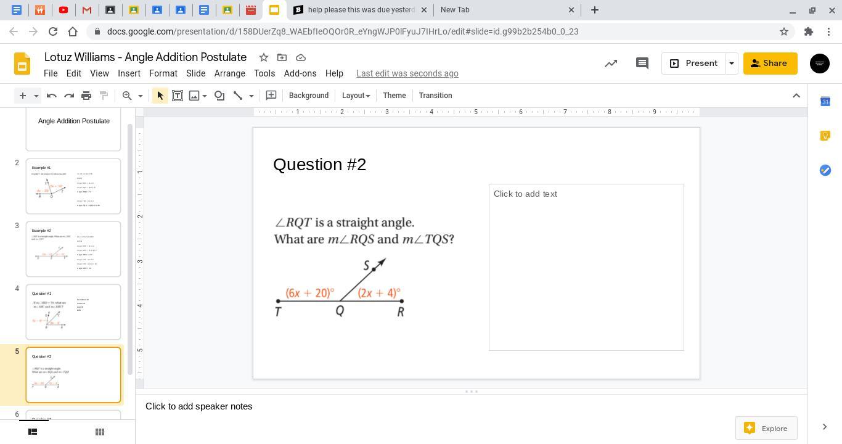
Task: Open the zoom level dropdown
Action: (x=140, y=96)
